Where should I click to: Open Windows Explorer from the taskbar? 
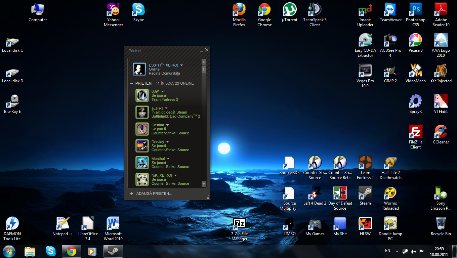30,251
